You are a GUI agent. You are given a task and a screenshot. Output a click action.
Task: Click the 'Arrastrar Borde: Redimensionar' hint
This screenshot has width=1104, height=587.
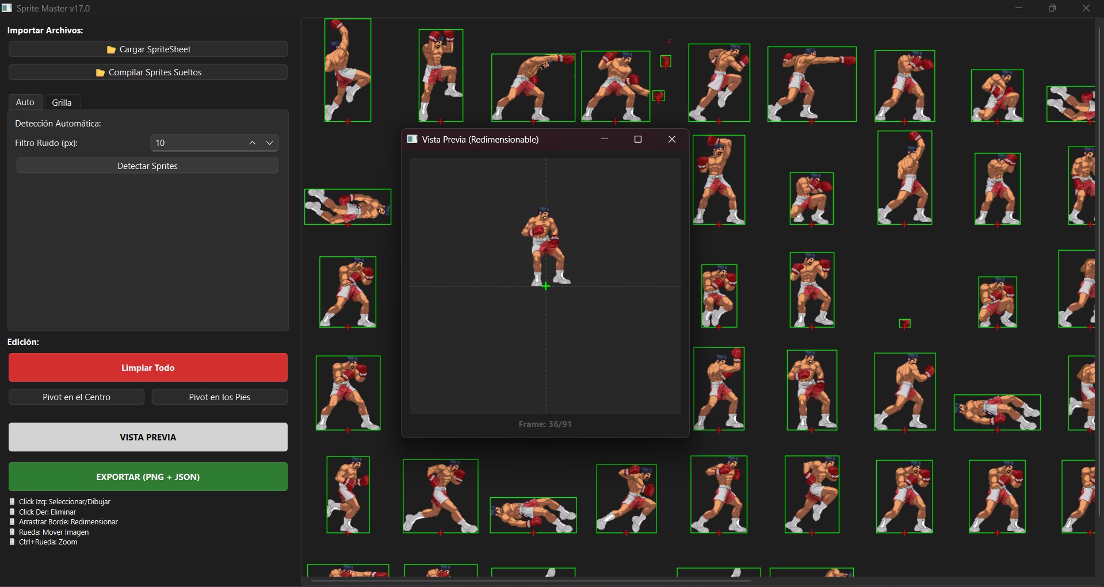click(x=68, y=522)
